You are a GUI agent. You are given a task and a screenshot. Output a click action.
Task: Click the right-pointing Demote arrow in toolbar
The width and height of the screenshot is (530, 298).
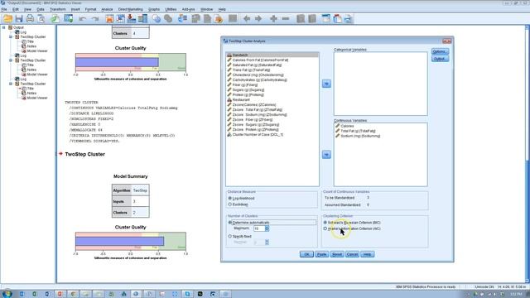coord(258,18)
